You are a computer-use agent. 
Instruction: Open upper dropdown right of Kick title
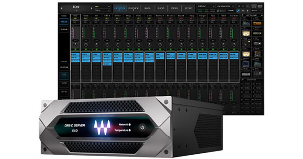coord(102,7)
